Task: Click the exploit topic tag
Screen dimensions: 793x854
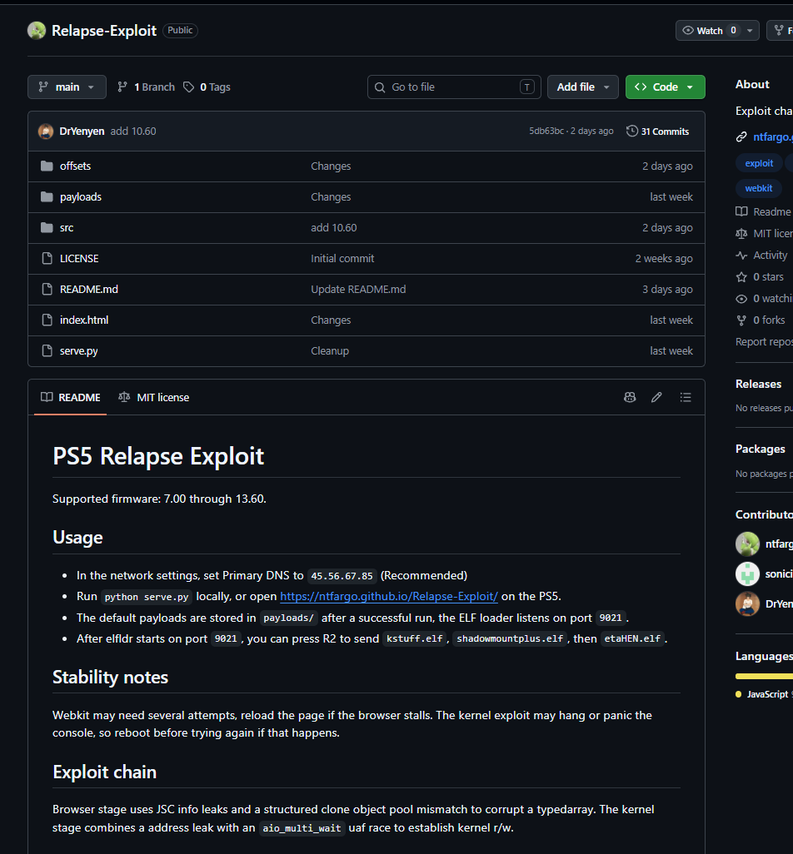Action: point(759,163)
